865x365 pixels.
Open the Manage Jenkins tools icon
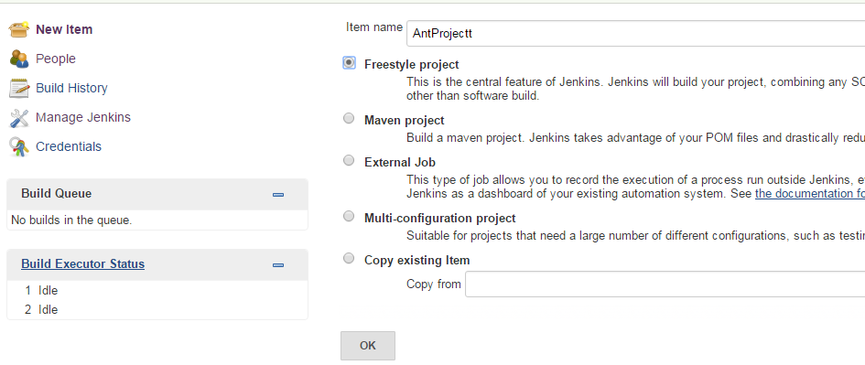(x=18, y=117)
